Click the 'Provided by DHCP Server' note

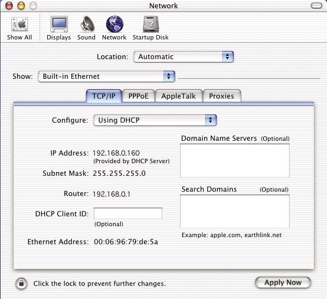pyautogui.click(x=131, y=161)
